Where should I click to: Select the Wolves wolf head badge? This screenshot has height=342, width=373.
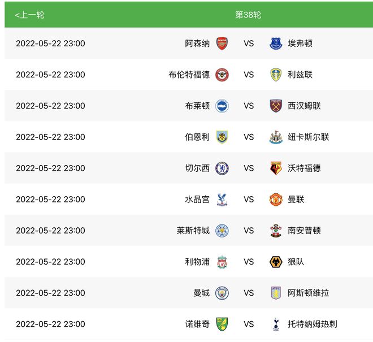point(276,262)
